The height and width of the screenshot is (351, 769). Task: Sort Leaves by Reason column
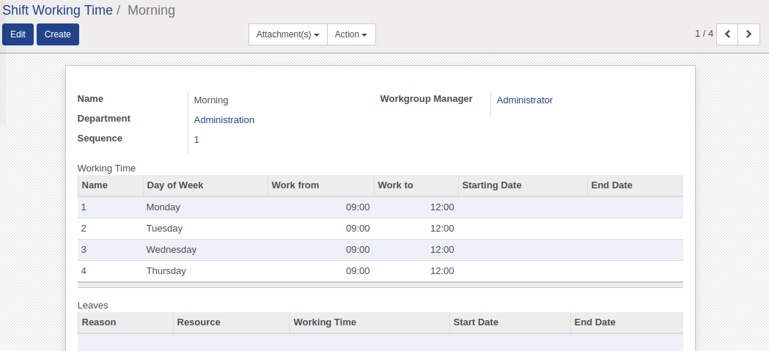click(99, 322)
